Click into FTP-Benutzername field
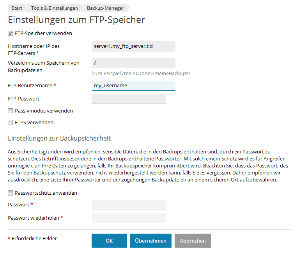The height and width of the screenshot is (257, 299). coord(133,86)
